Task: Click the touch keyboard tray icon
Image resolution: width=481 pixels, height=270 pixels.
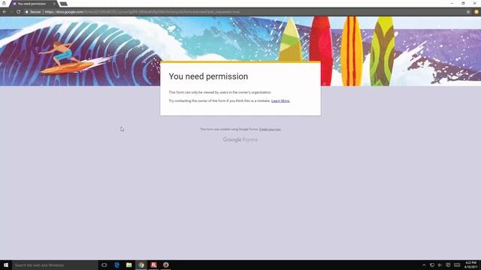Action: [457, 265]
